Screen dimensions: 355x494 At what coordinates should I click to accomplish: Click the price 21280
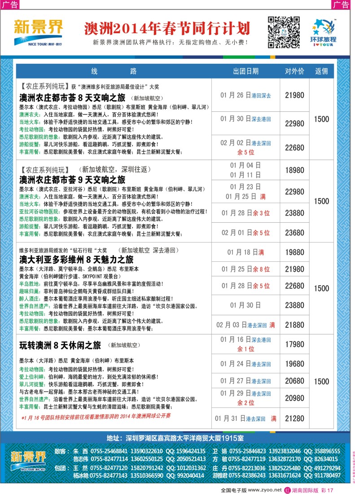pos(294,419)
